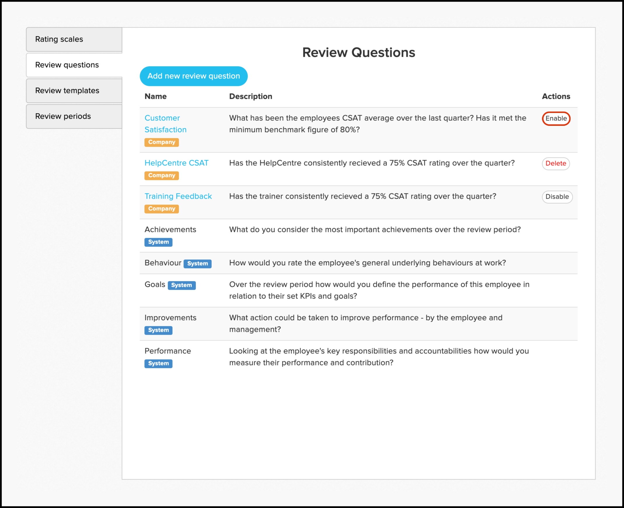Click Company badge under Training Feedback
This screenshot has height=508, width=624.
tap(161, 209)
